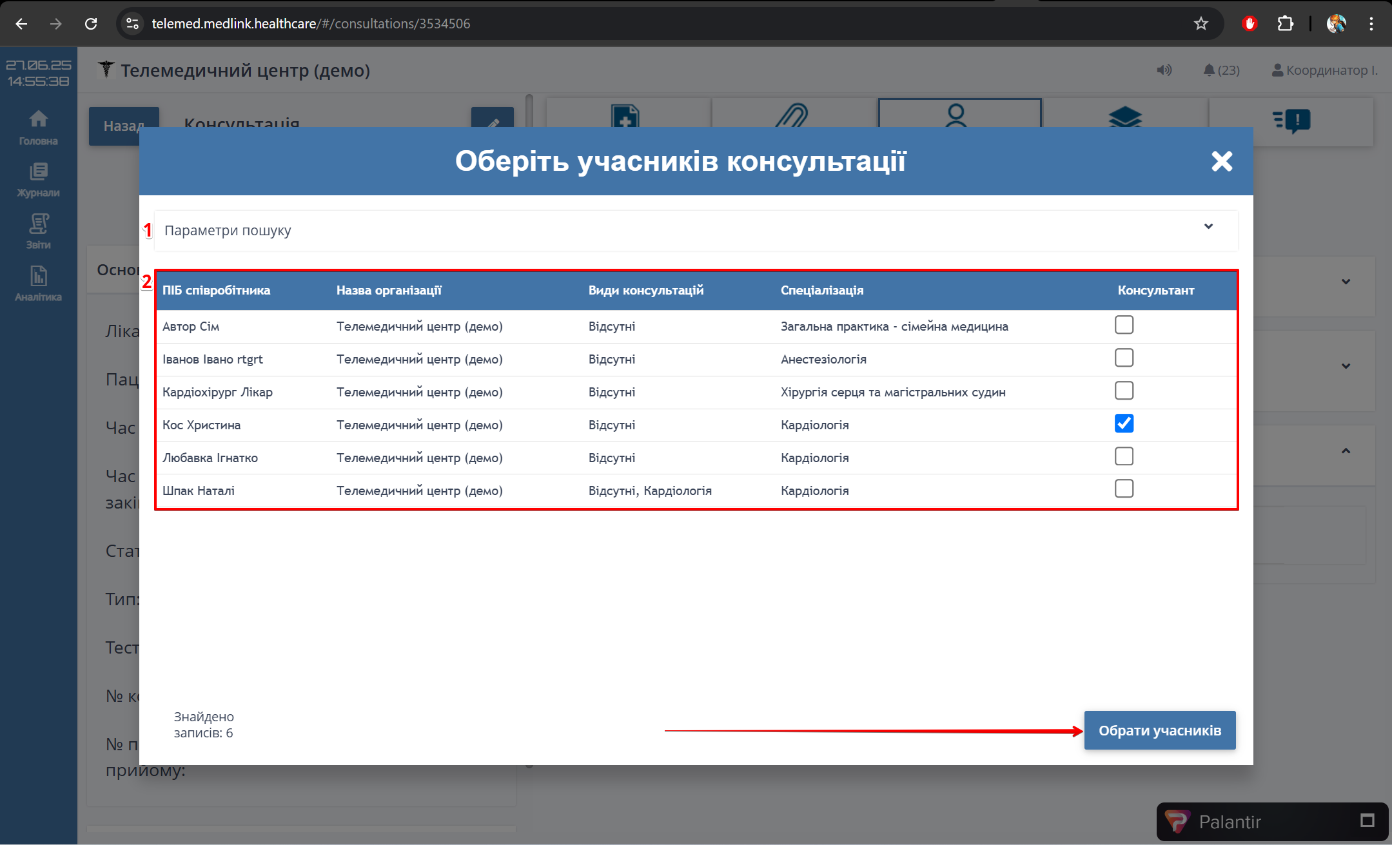
Task: Close the participant selection dialog
Action: 1221,161
